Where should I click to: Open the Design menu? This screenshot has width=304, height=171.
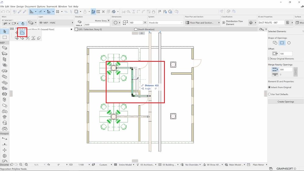(20, 6)
